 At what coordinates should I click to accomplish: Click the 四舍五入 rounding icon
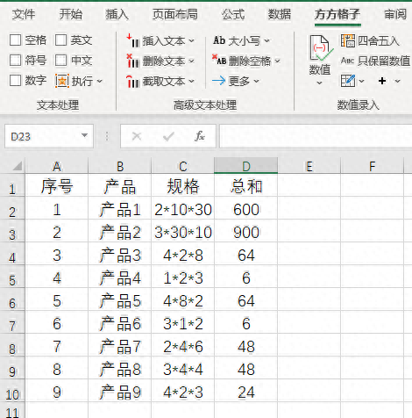(x=348, y=40)
